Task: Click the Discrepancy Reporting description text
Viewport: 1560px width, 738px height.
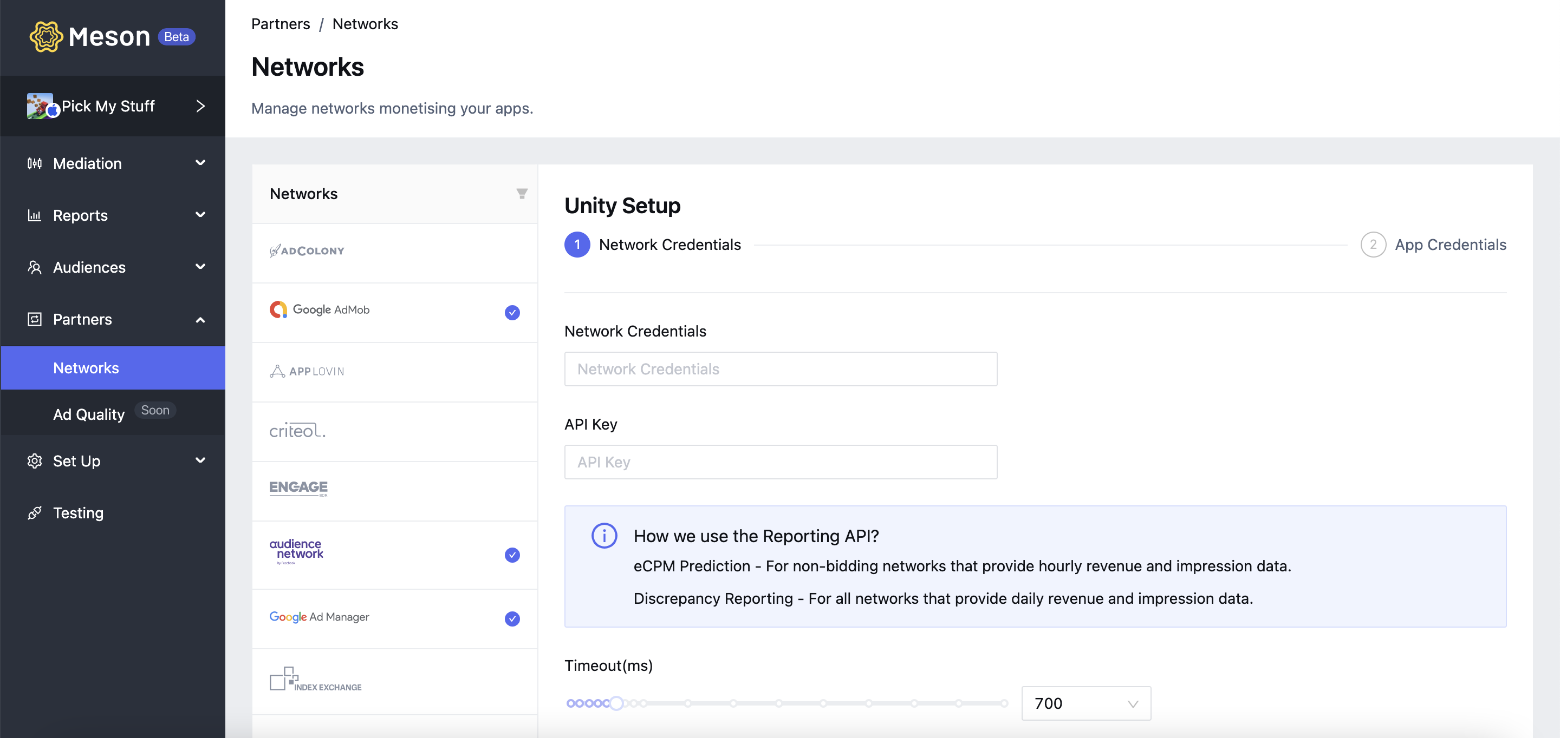Action: (x=943, y=598)
